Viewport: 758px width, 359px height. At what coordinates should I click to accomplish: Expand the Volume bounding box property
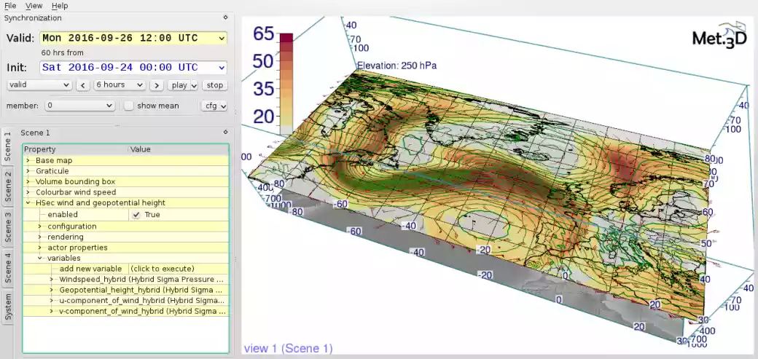point(28,181)
